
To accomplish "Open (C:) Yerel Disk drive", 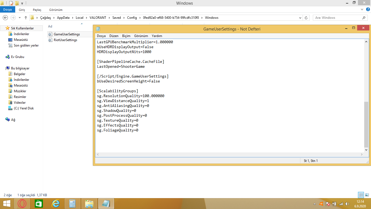I will click(24, 108).
